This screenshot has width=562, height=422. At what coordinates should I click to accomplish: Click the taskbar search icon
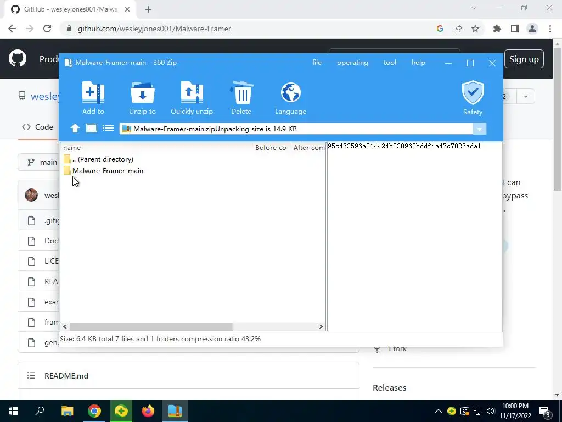(x=40, y=411)
